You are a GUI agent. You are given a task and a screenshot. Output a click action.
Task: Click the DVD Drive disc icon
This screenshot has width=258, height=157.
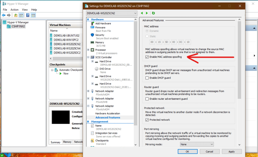(x=97, y=69)
